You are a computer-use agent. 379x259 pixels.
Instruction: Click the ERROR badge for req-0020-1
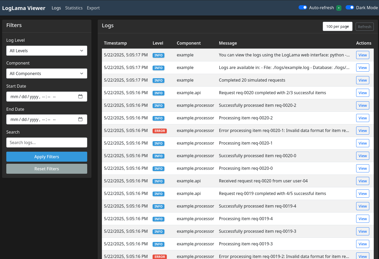tap(160, 131)
